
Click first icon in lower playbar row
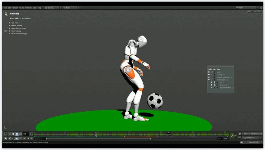coord(6,139)
